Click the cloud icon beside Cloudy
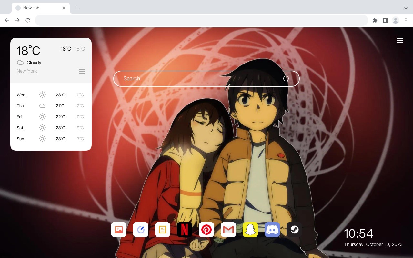 pyautogui.click(x=20, y=63)
